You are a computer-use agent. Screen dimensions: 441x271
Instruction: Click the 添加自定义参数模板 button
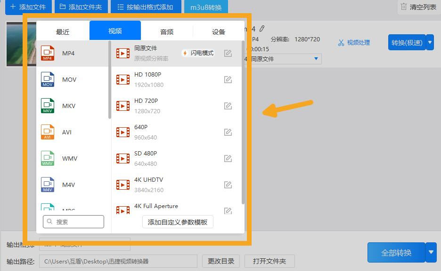click(x=178, y=222)
